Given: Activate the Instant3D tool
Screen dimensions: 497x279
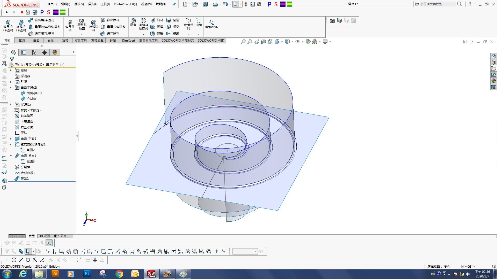Looking at the screenshot, I should click(x=211, y=24).
